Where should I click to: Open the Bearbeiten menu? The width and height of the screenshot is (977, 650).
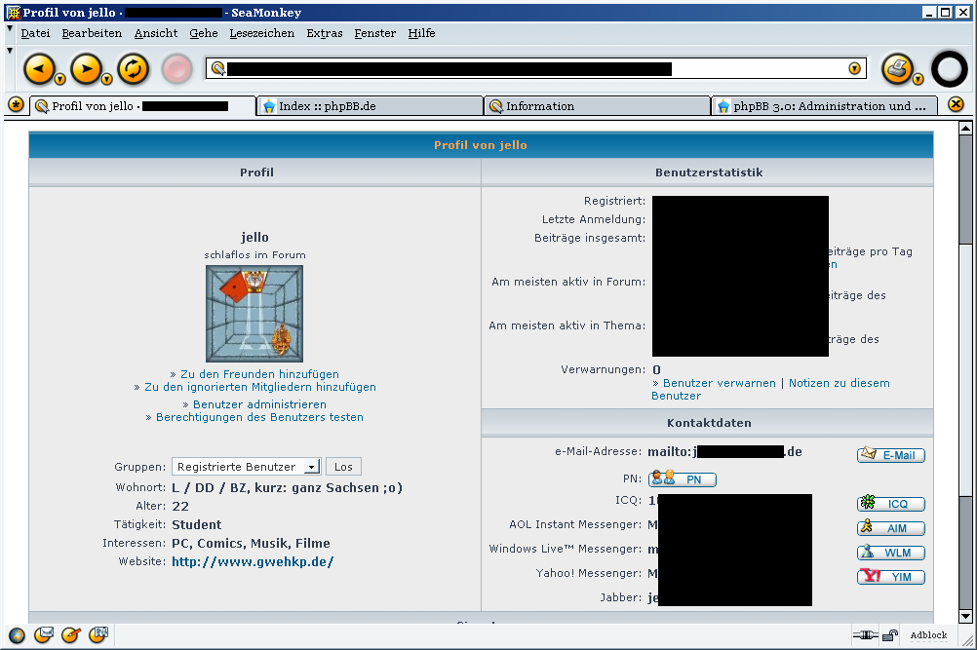point(92,33)
